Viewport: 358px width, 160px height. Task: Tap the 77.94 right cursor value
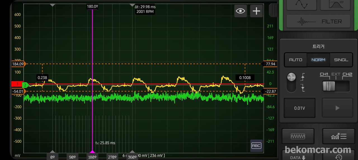(270, 64)
